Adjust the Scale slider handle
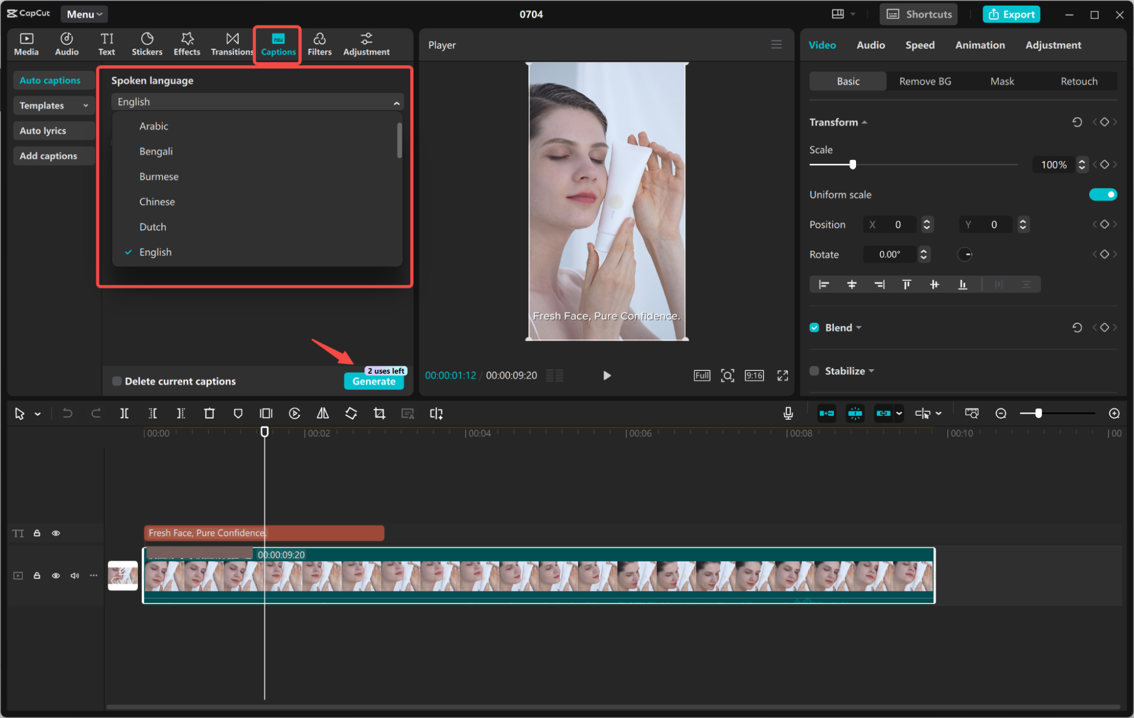Screen dimensions: 1134x718 [x=853, y=164]
